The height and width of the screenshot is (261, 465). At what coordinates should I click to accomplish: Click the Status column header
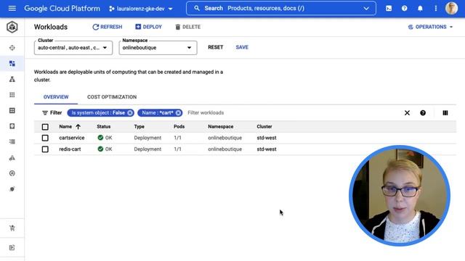pos(103,127)
